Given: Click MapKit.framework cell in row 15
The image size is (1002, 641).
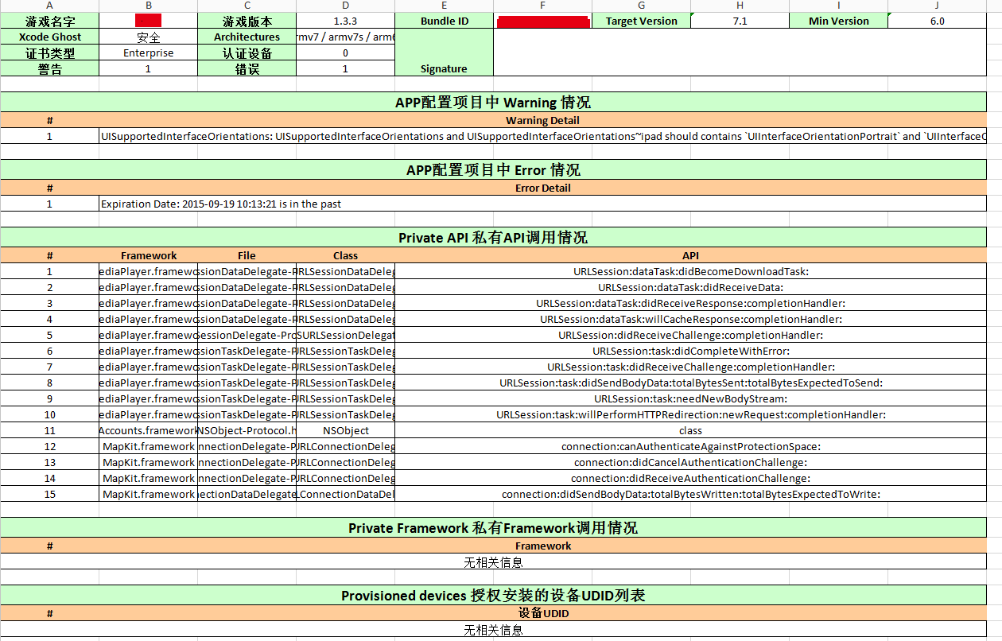Looking at the screenshot, I should 148,494.
